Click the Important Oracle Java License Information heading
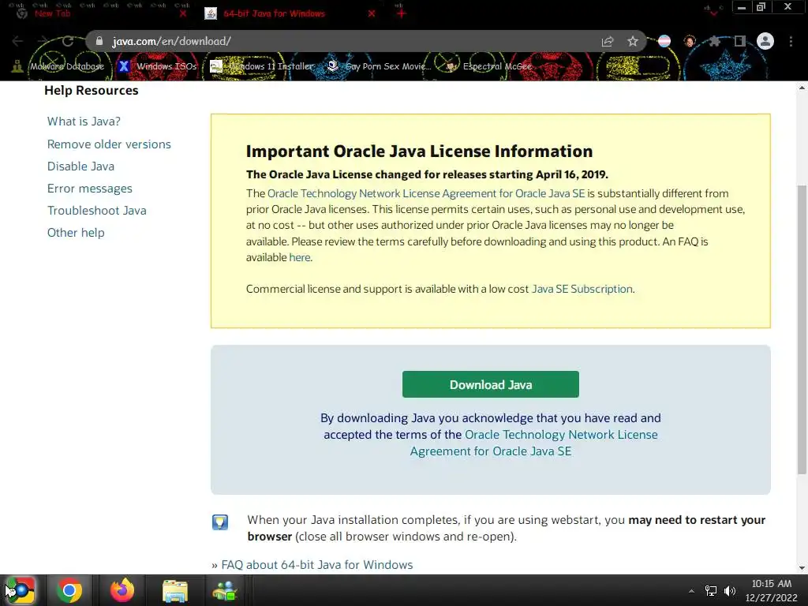The image size is (808, 606). coord(420,151)
